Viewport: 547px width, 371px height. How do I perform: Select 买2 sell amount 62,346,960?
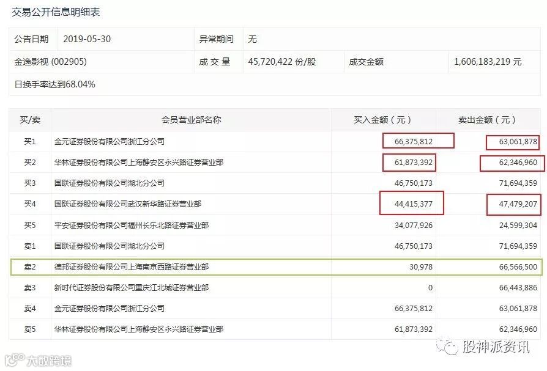518,163
